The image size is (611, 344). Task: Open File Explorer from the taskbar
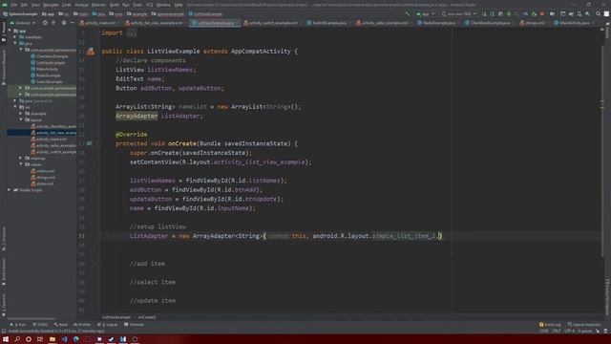(53, 339)
